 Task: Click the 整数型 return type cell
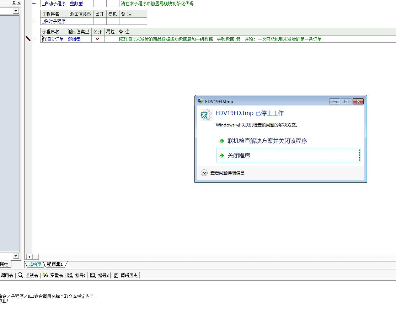pos(81,4)
